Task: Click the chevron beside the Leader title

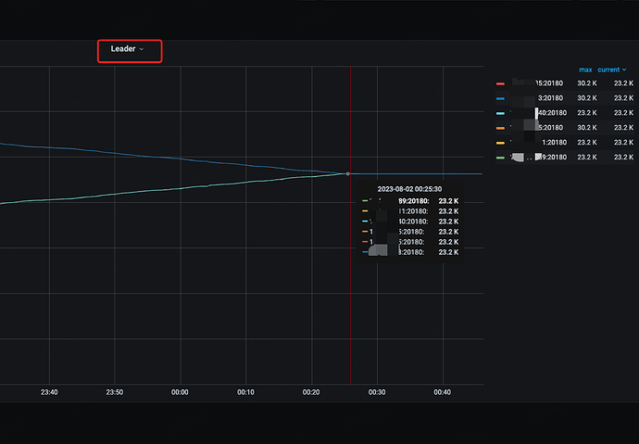Action: tap(142, 49)
